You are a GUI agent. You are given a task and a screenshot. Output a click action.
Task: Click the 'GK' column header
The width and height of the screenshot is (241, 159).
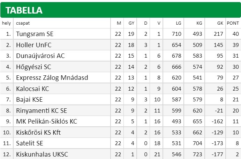coord(220,23)
